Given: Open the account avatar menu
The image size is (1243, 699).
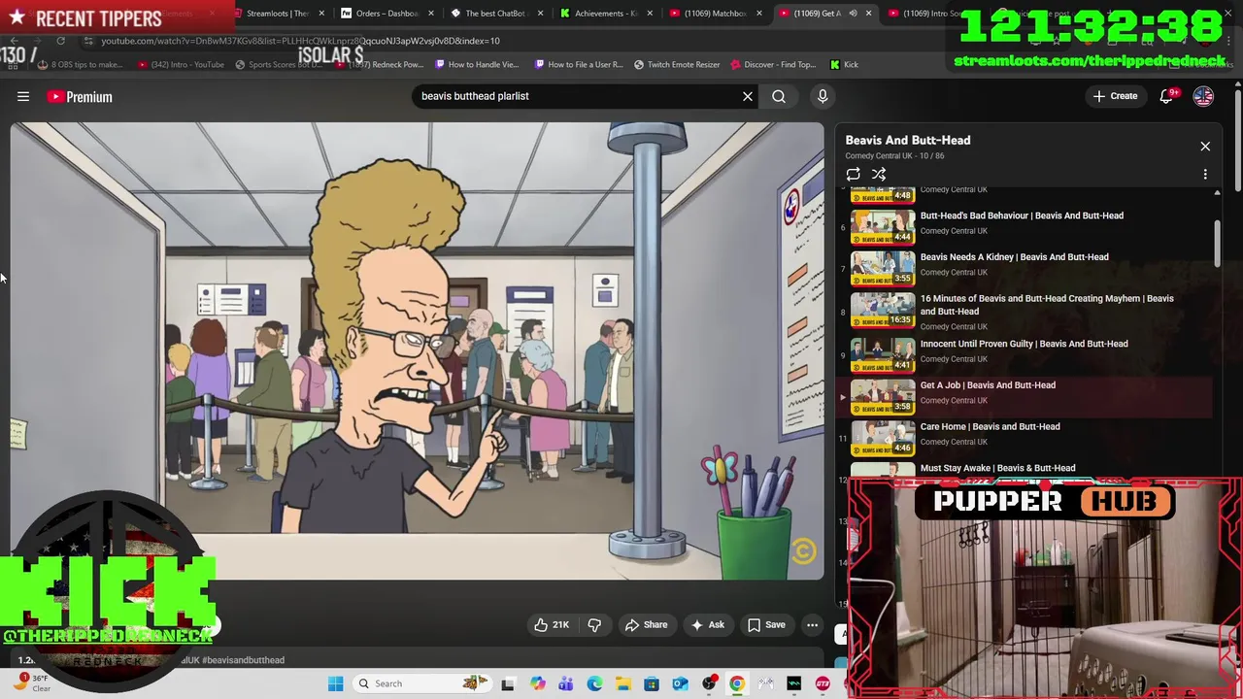Looking at the screenshot, I should [1203, 96].
